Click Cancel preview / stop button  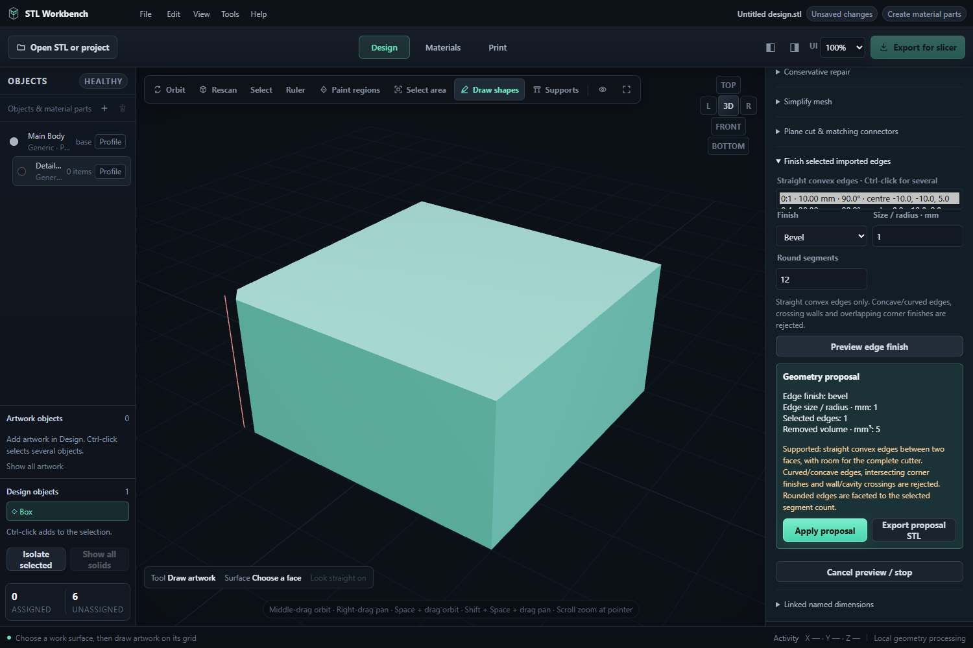pos(869,572)
